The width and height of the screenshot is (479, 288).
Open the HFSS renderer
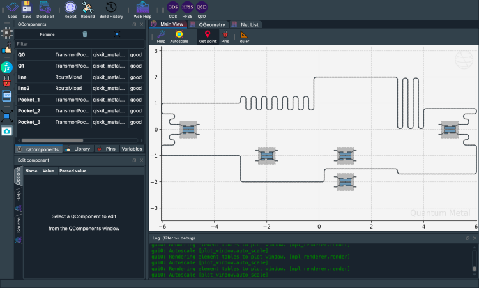coord(187,10)
